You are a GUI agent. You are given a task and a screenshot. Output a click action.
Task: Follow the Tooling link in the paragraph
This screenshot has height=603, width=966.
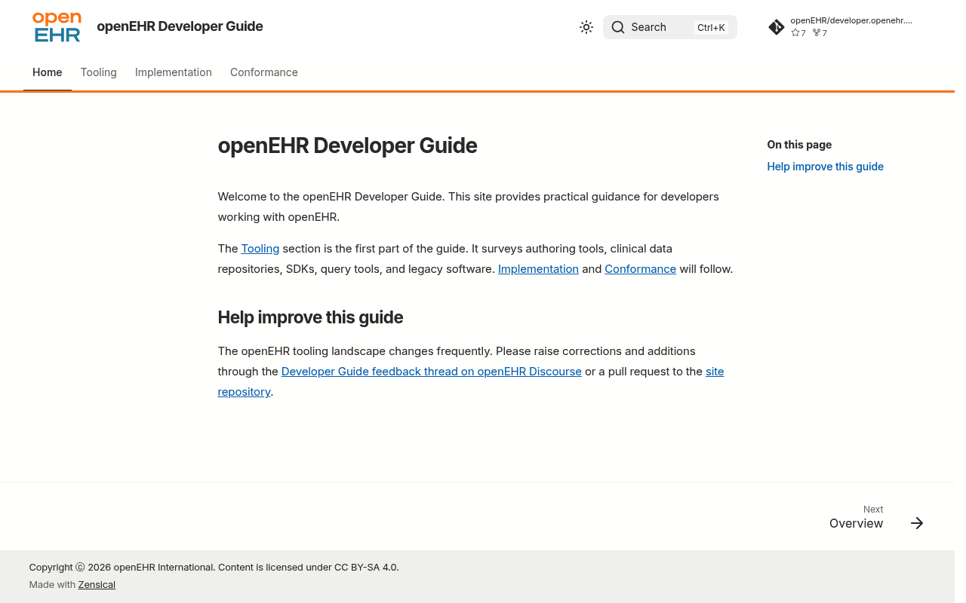click(x=260, y=249)
